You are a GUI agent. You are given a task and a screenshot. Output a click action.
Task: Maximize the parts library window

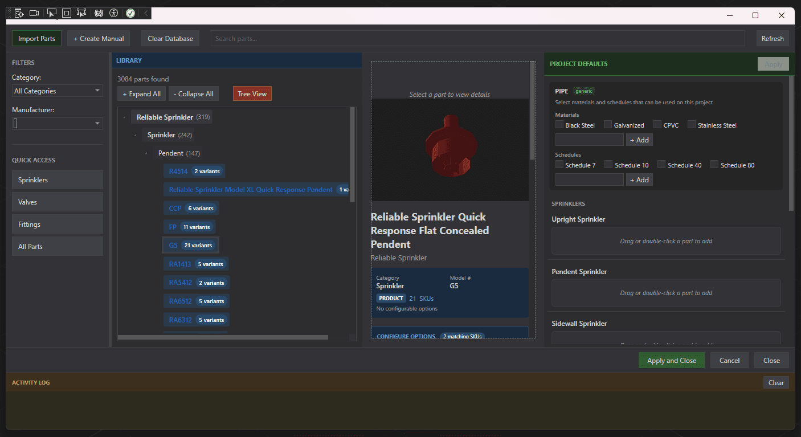pos(755,15)
